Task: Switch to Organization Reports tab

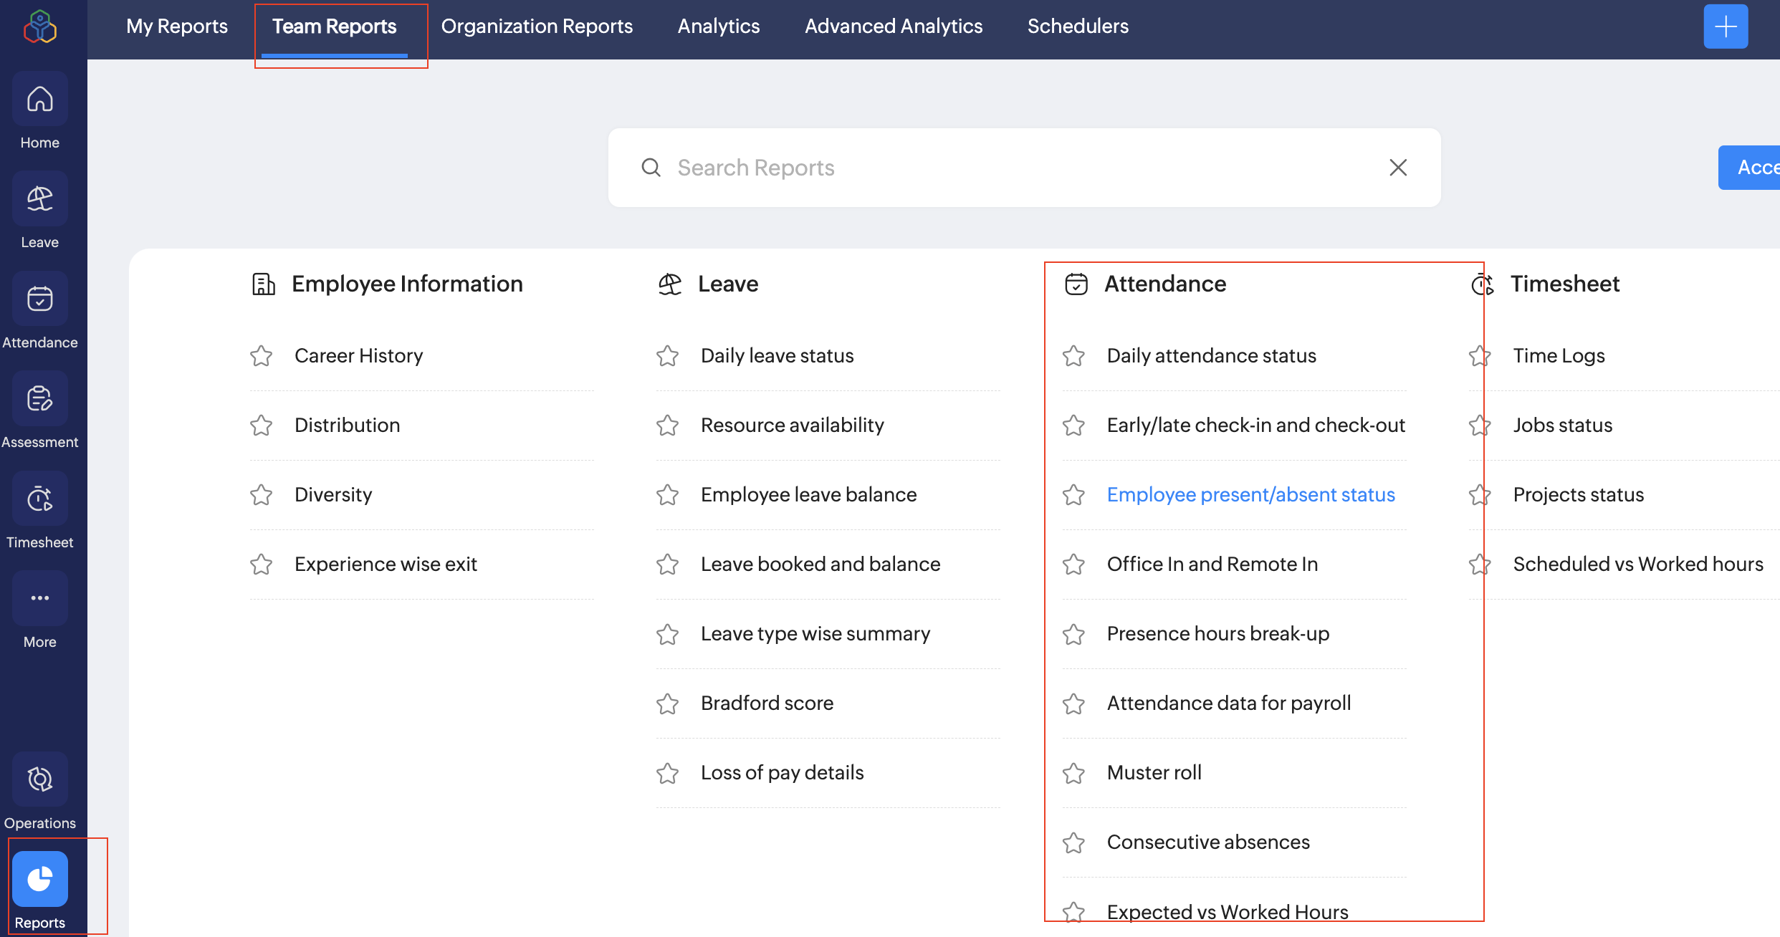Action: [537, 27]
